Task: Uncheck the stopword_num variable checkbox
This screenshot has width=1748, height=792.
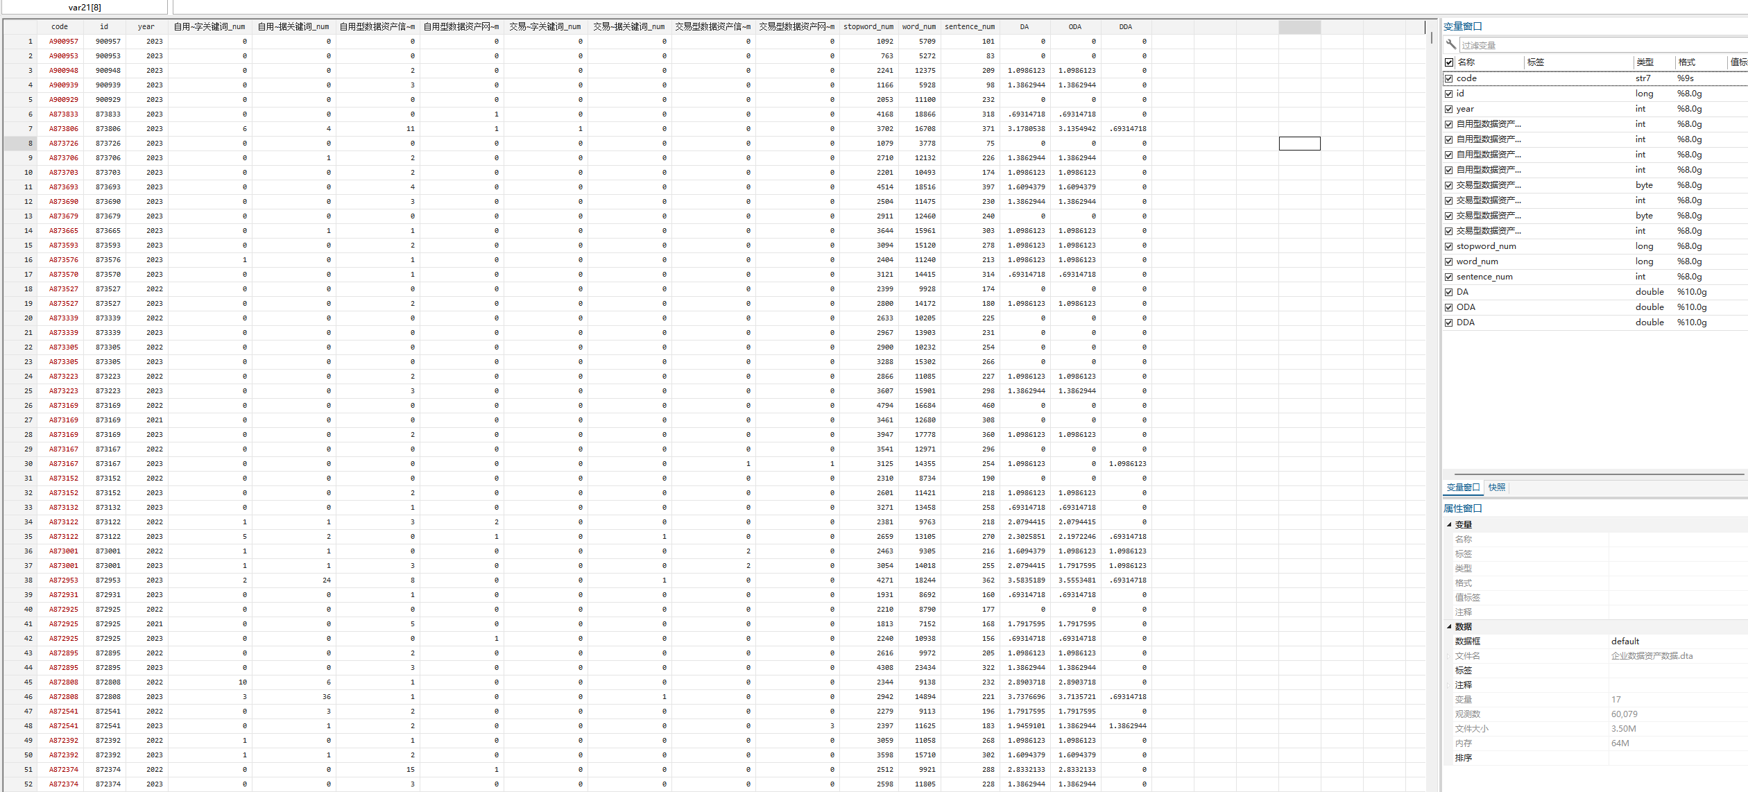Action: [x=1449, y=246]
